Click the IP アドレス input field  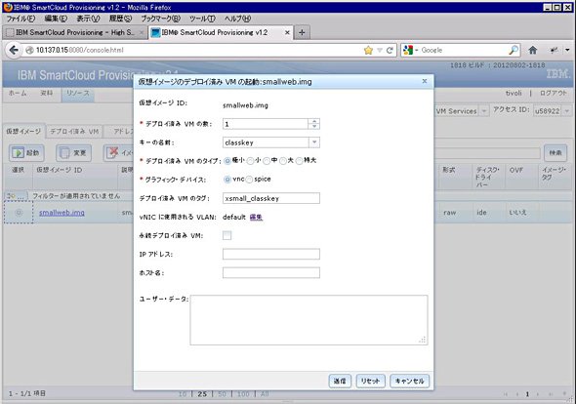click(271, 254)
